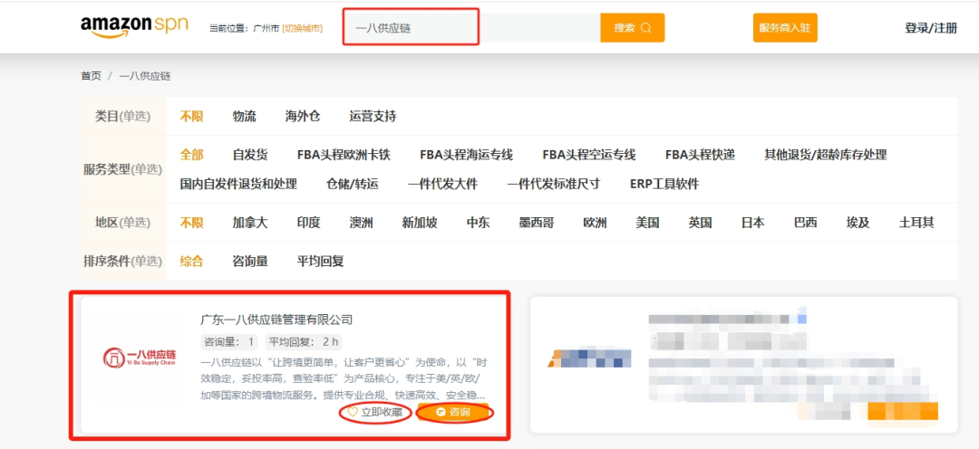Click the orange 咨询 button on company card
The width and height of the screenshot is (979, 449).
point(454,412)
